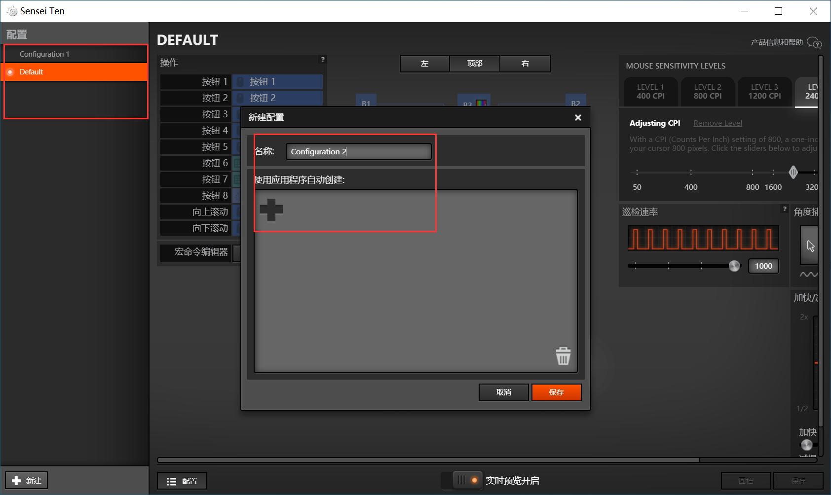Toggle the 实时预览开启 live preview switch
This screenshot has width=831, height=495.
pyautogui.click(x=462, y=480)
